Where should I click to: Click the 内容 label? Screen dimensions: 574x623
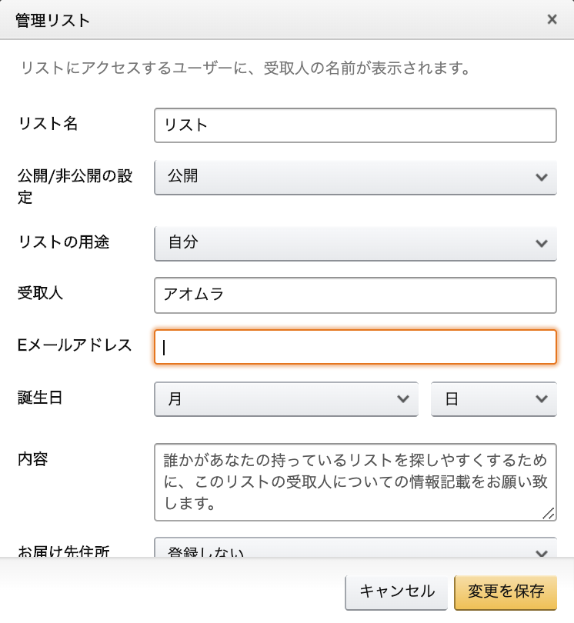click(x=32, y=459)
